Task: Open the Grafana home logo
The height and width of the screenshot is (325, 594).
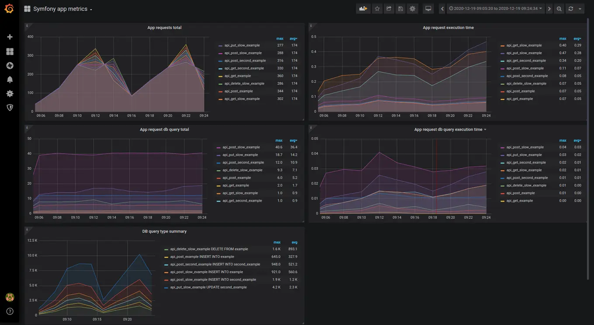Action: coord(9,9)
